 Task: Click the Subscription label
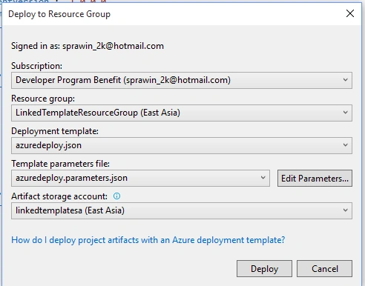36,66
